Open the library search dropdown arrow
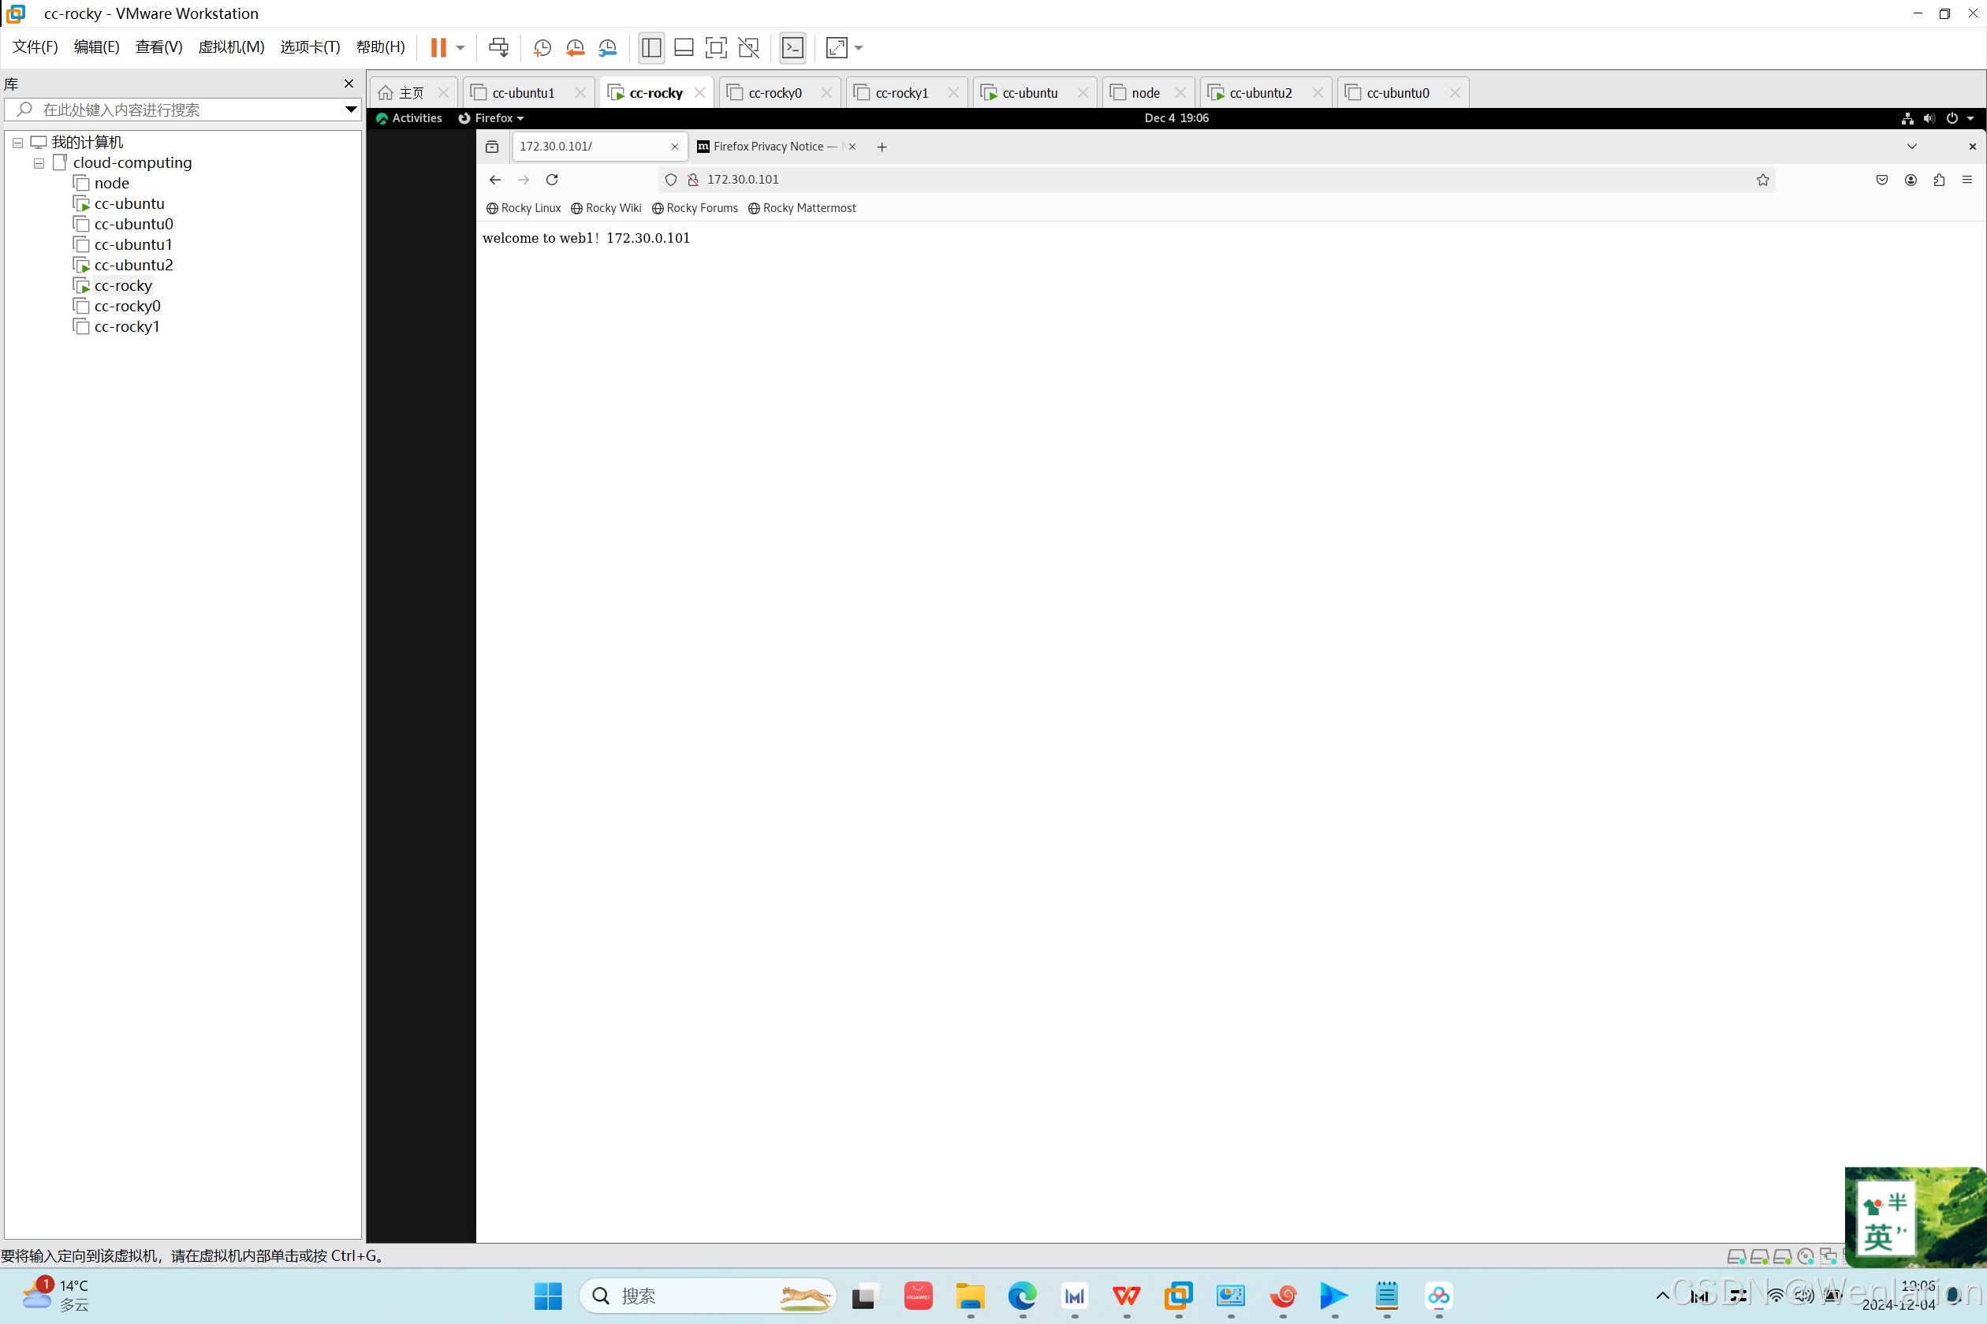 [x=351, y=110]
